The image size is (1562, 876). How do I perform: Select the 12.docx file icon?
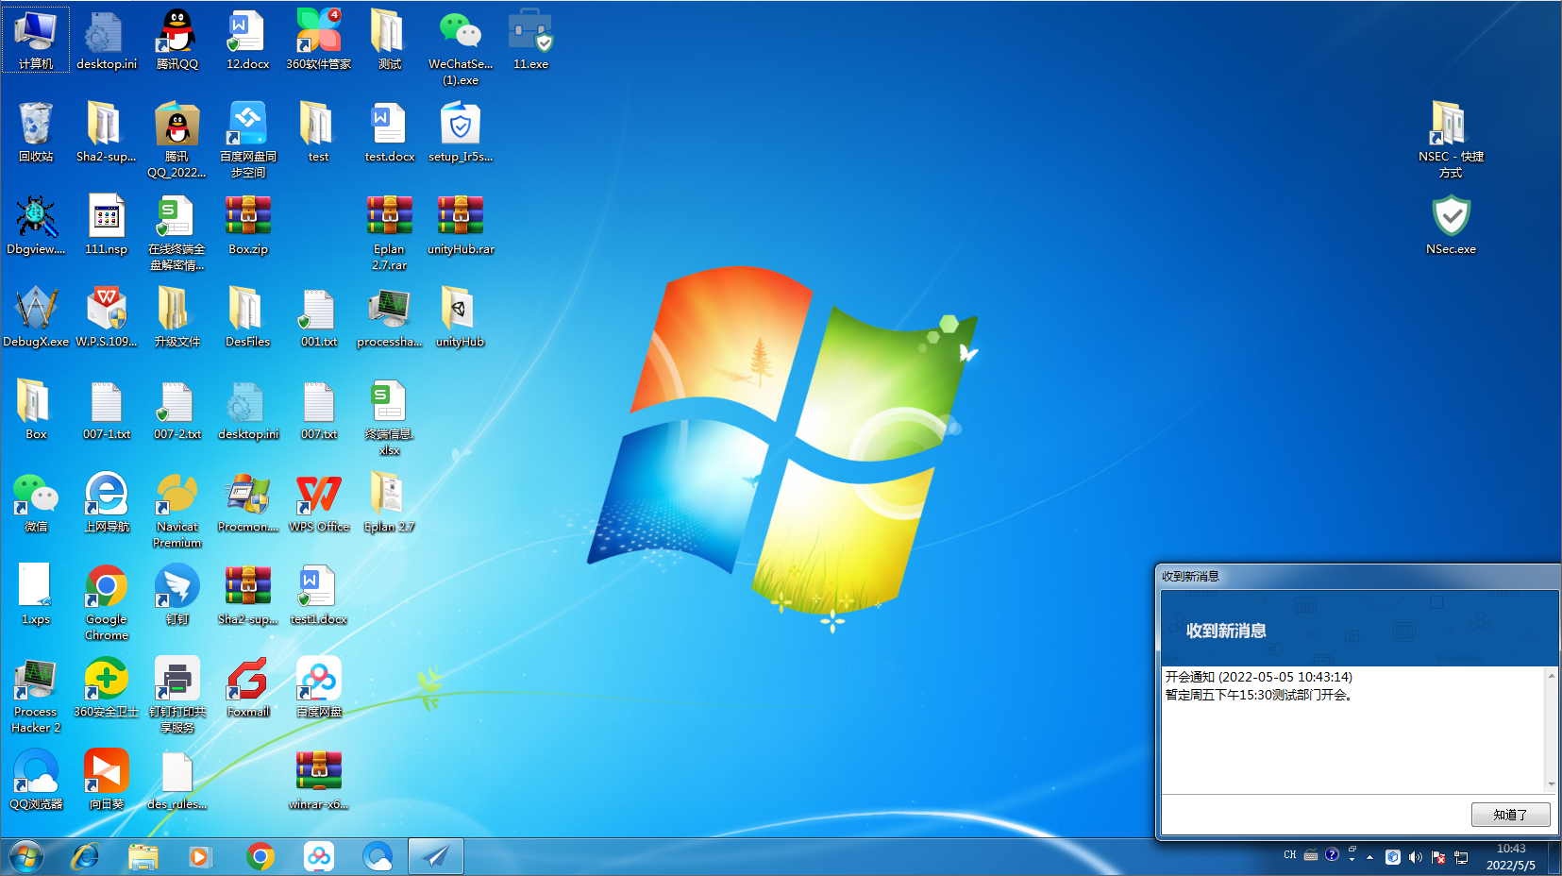pyautogui.click(x=247, y=40)
